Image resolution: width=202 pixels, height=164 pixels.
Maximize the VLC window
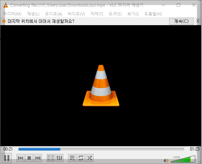point(179,5)
